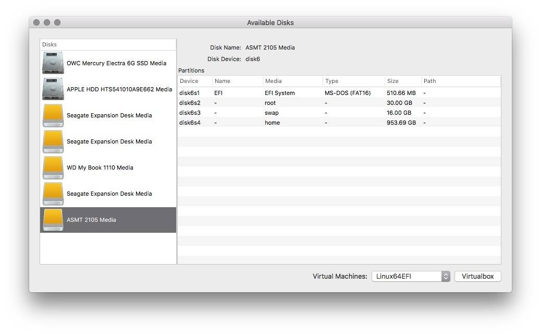Click the EFI name cell
This screenshot has width=541, height=334.
(218, 93)
